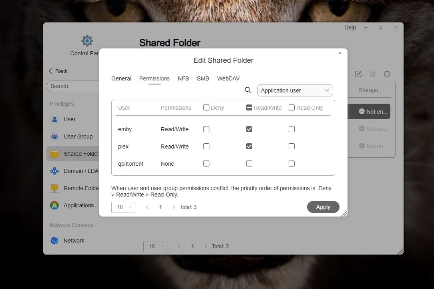
Task: Check Deny for qbittorrent
Action: [x=206, y=164]
